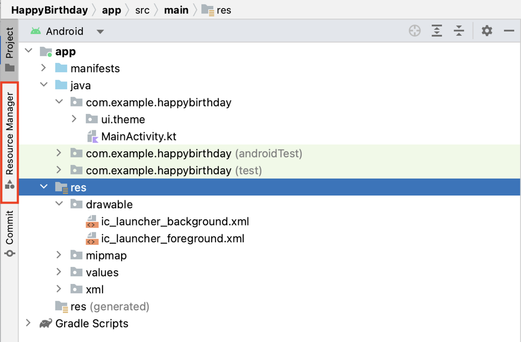Click the Collapse All icon
This screenshot has height=342, width=521.
coord(459,31)
